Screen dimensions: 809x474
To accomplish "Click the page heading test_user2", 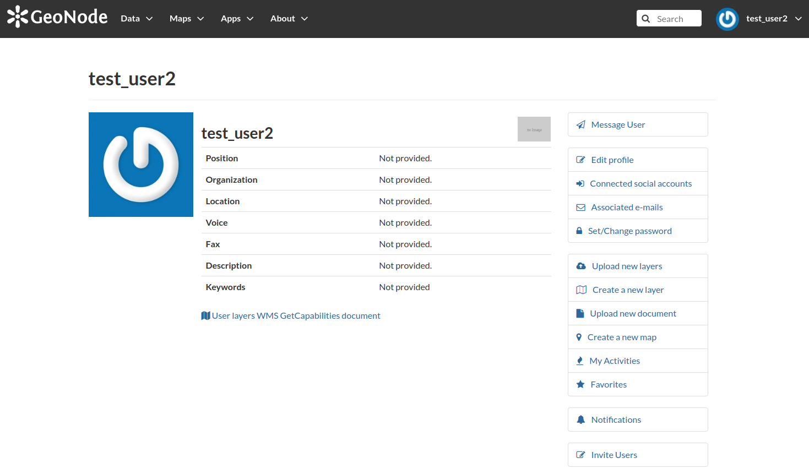I will click(x=132, y=79).
